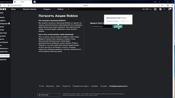This screenshot has height=98, width=175.
Task: Click the page's vertical scrollbar
Action: coord(173,52)
